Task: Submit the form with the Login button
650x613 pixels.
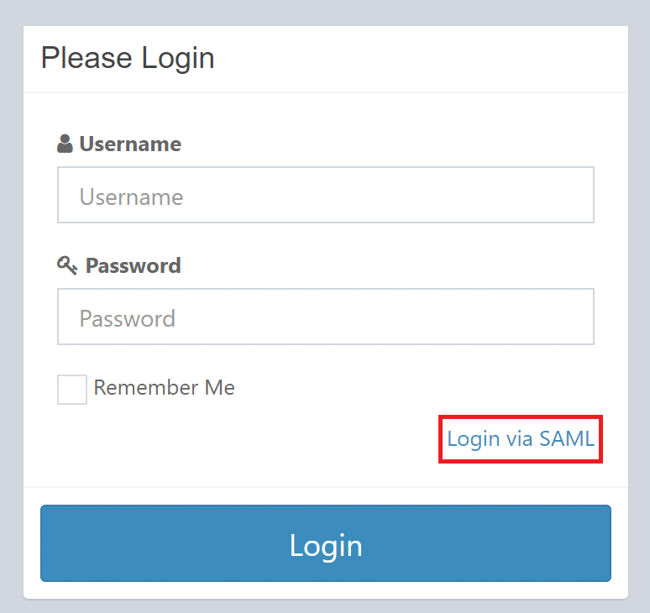Action: (325, 544)
